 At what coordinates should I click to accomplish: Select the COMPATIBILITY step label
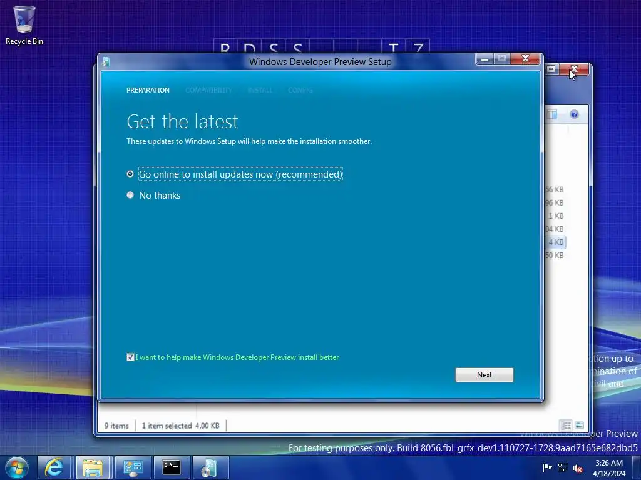coord(208,90)
